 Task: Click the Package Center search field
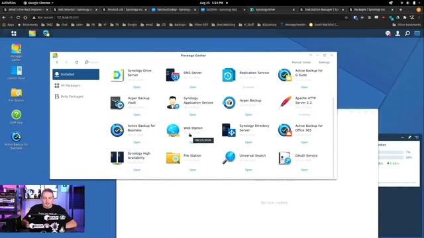[x=93, y=62]
